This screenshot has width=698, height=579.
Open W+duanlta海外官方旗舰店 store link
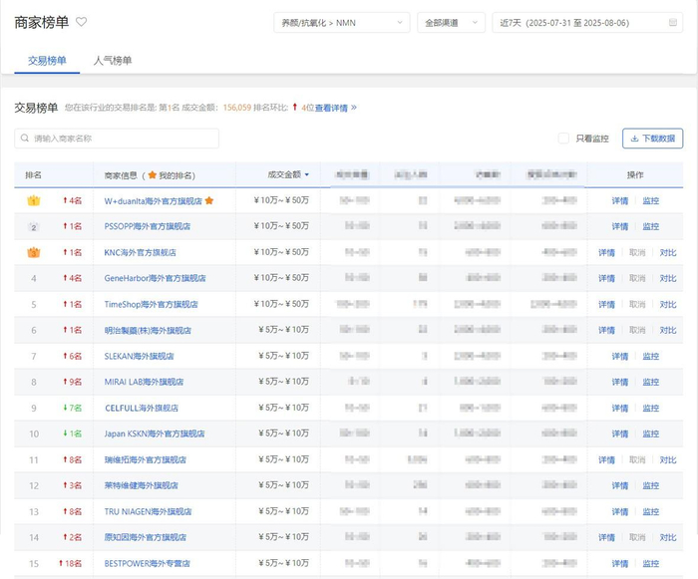(154, 201)
